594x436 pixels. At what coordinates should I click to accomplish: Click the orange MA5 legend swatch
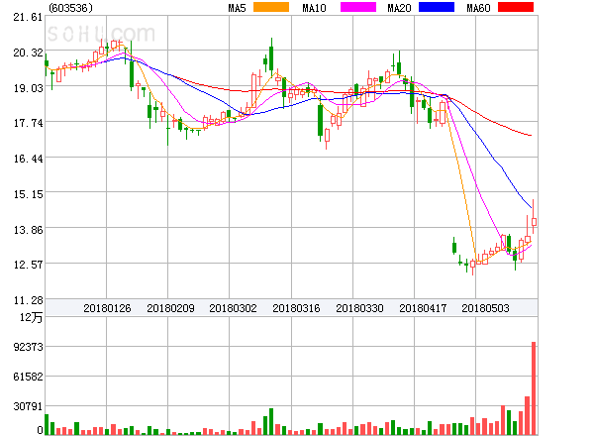pos(271,7)
